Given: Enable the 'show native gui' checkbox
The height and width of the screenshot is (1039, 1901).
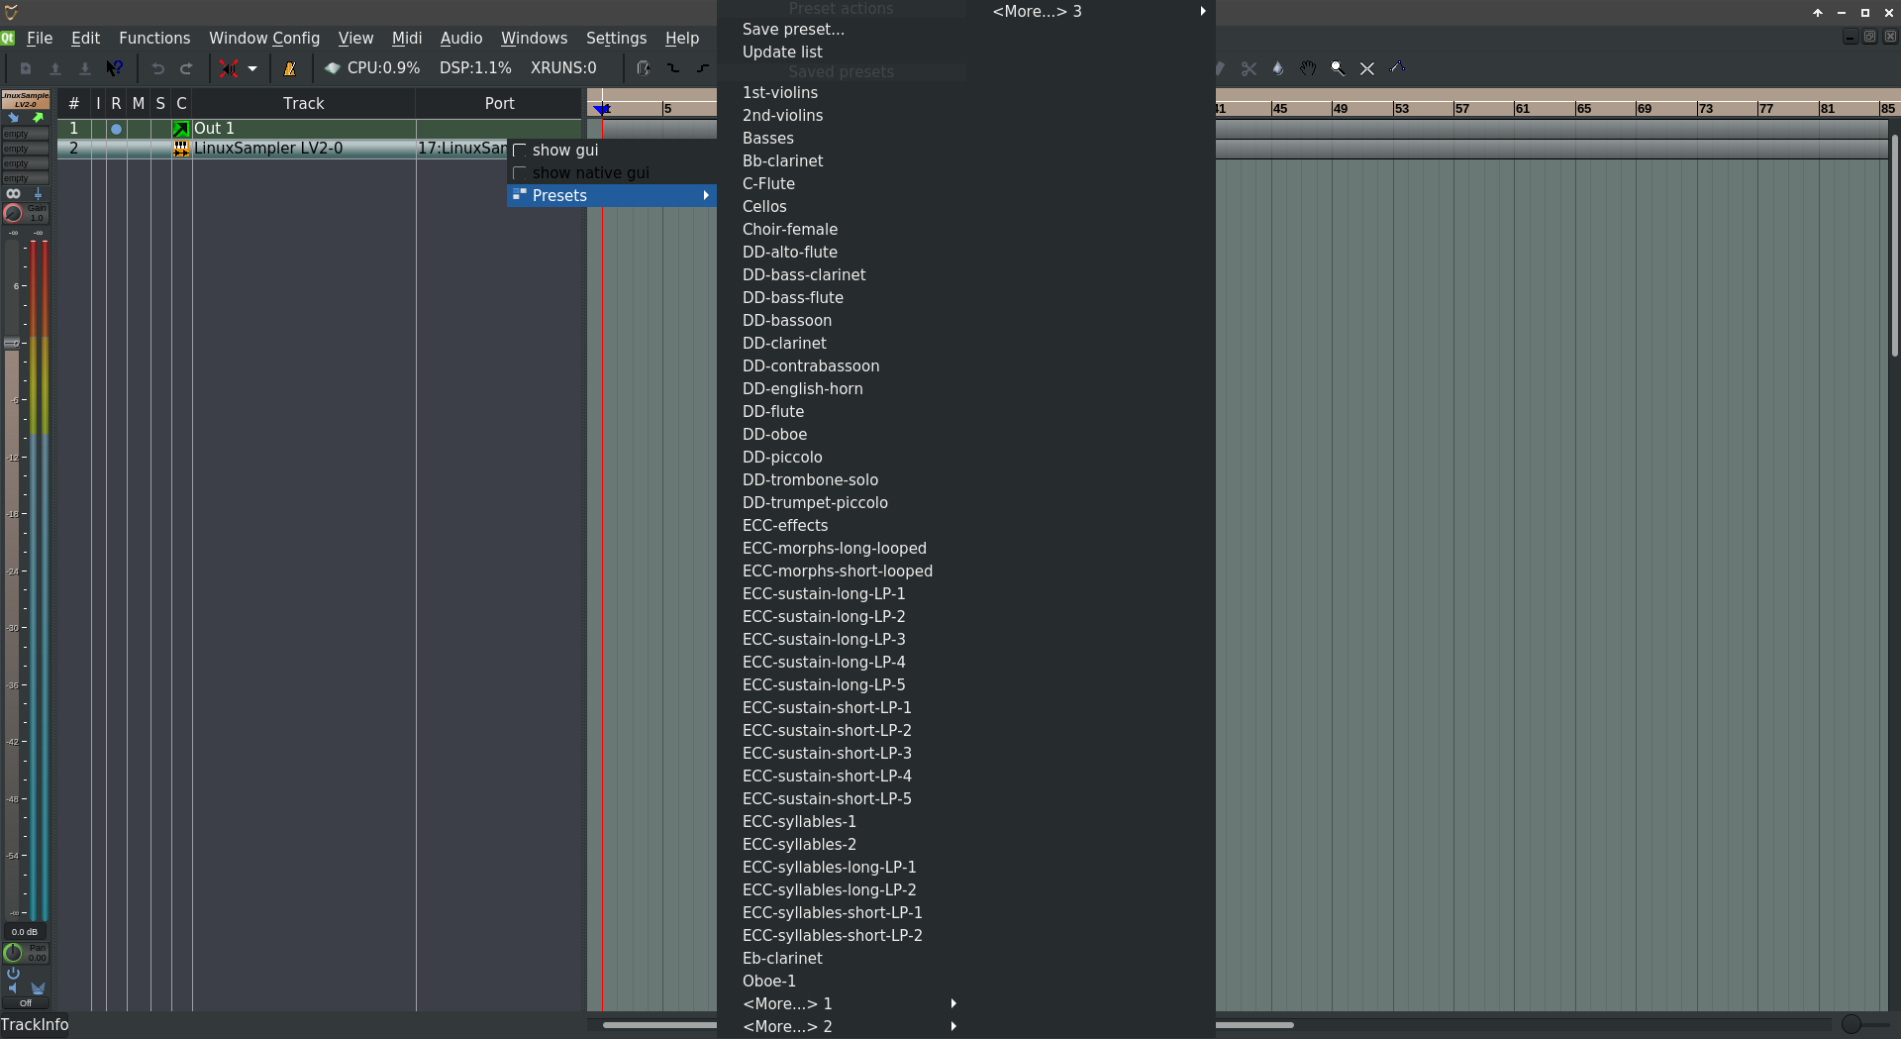Looking at the screenshot, I should (x=521, y=172).
